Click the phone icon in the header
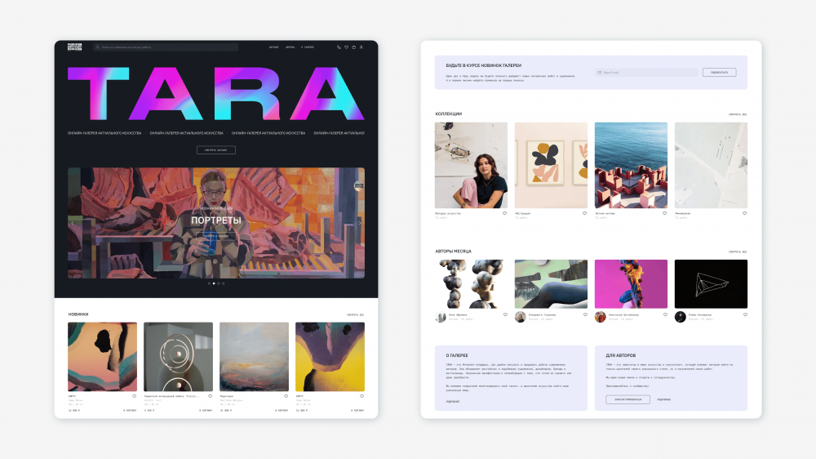Screen dimensions: 816x459 pyautogui.click(x=339, y=47)
